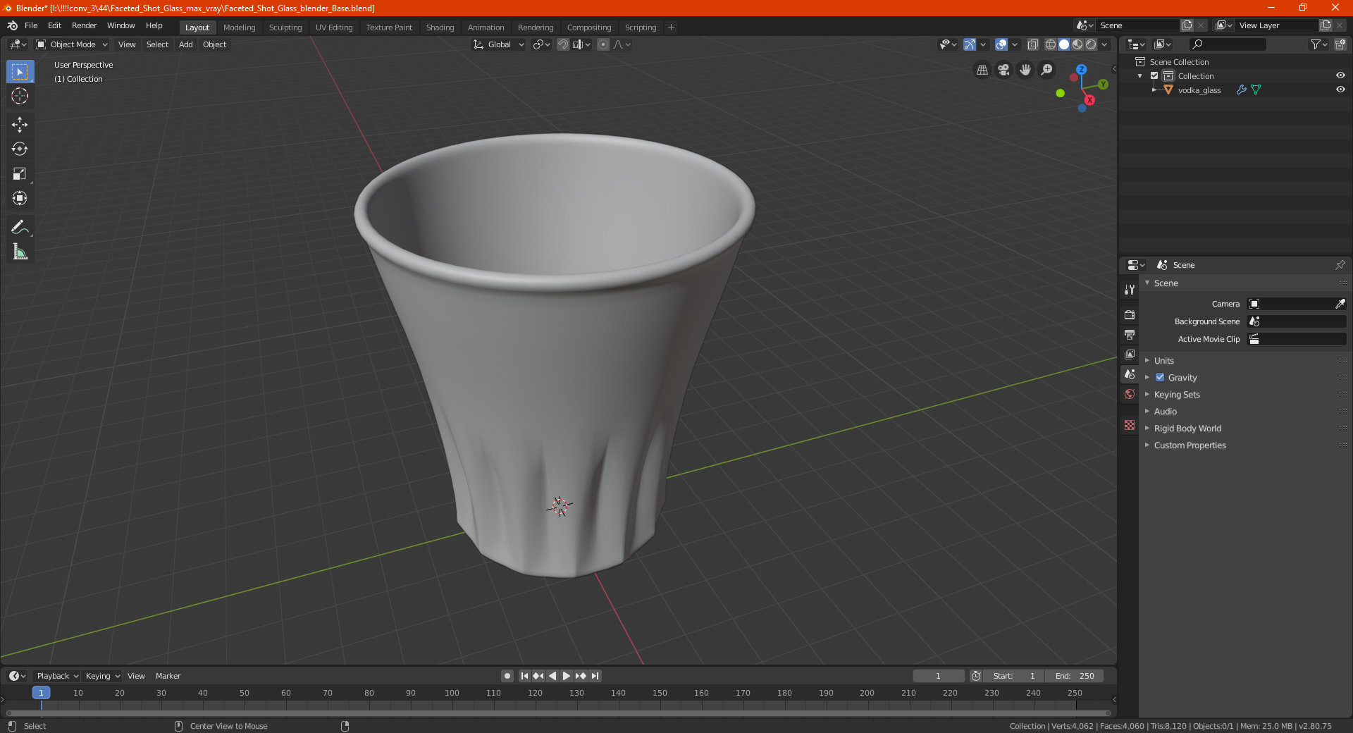Switch to the Shading workspace tab
This screenshot has width=1353, height=733.
pos(440,27)
